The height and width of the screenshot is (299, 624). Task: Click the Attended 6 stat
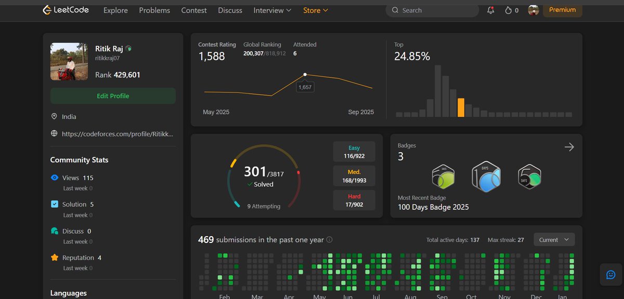coord(305,49)
